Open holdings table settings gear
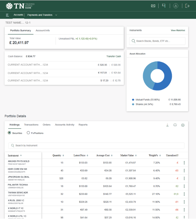This screenshot has height=220, width=196. 183,125
